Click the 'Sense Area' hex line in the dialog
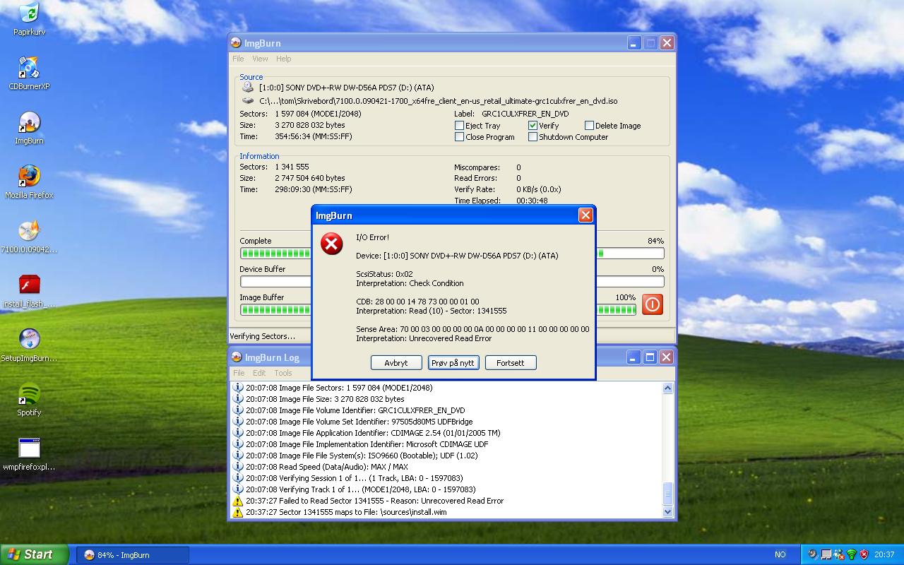 (x=472, y=329)
